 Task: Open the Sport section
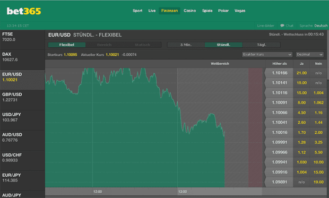pos(137,11)
